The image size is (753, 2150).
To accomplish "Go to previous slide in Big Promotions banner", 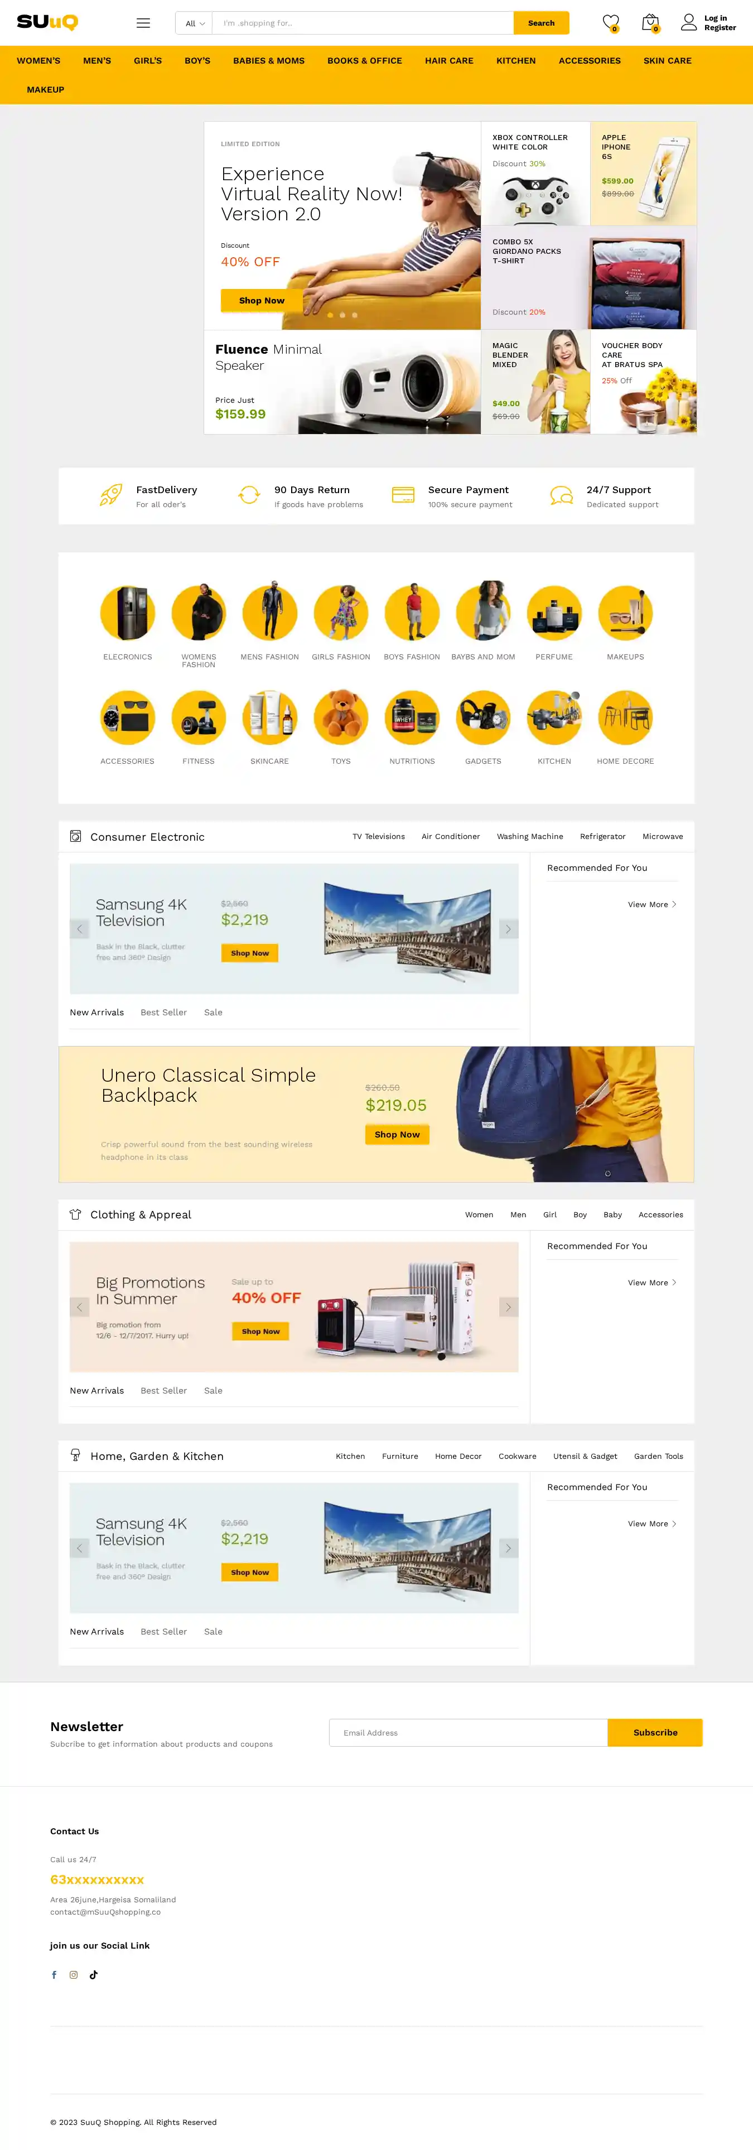I will point(79,1307).
